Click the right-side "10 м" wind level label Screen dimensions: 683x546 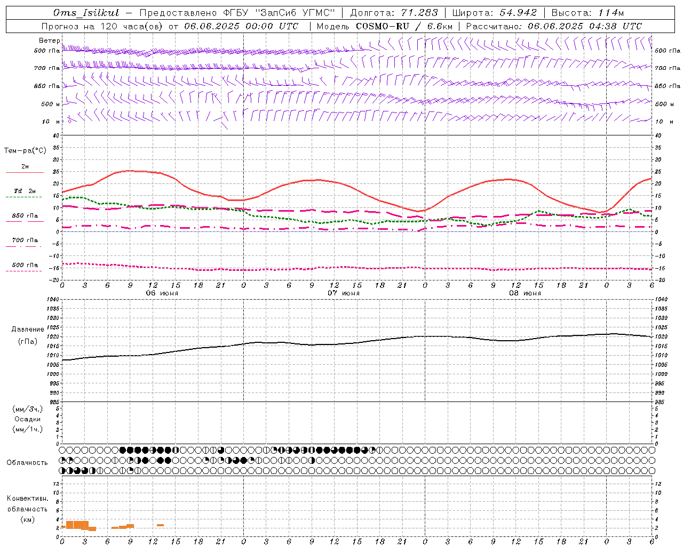[664, 122]
